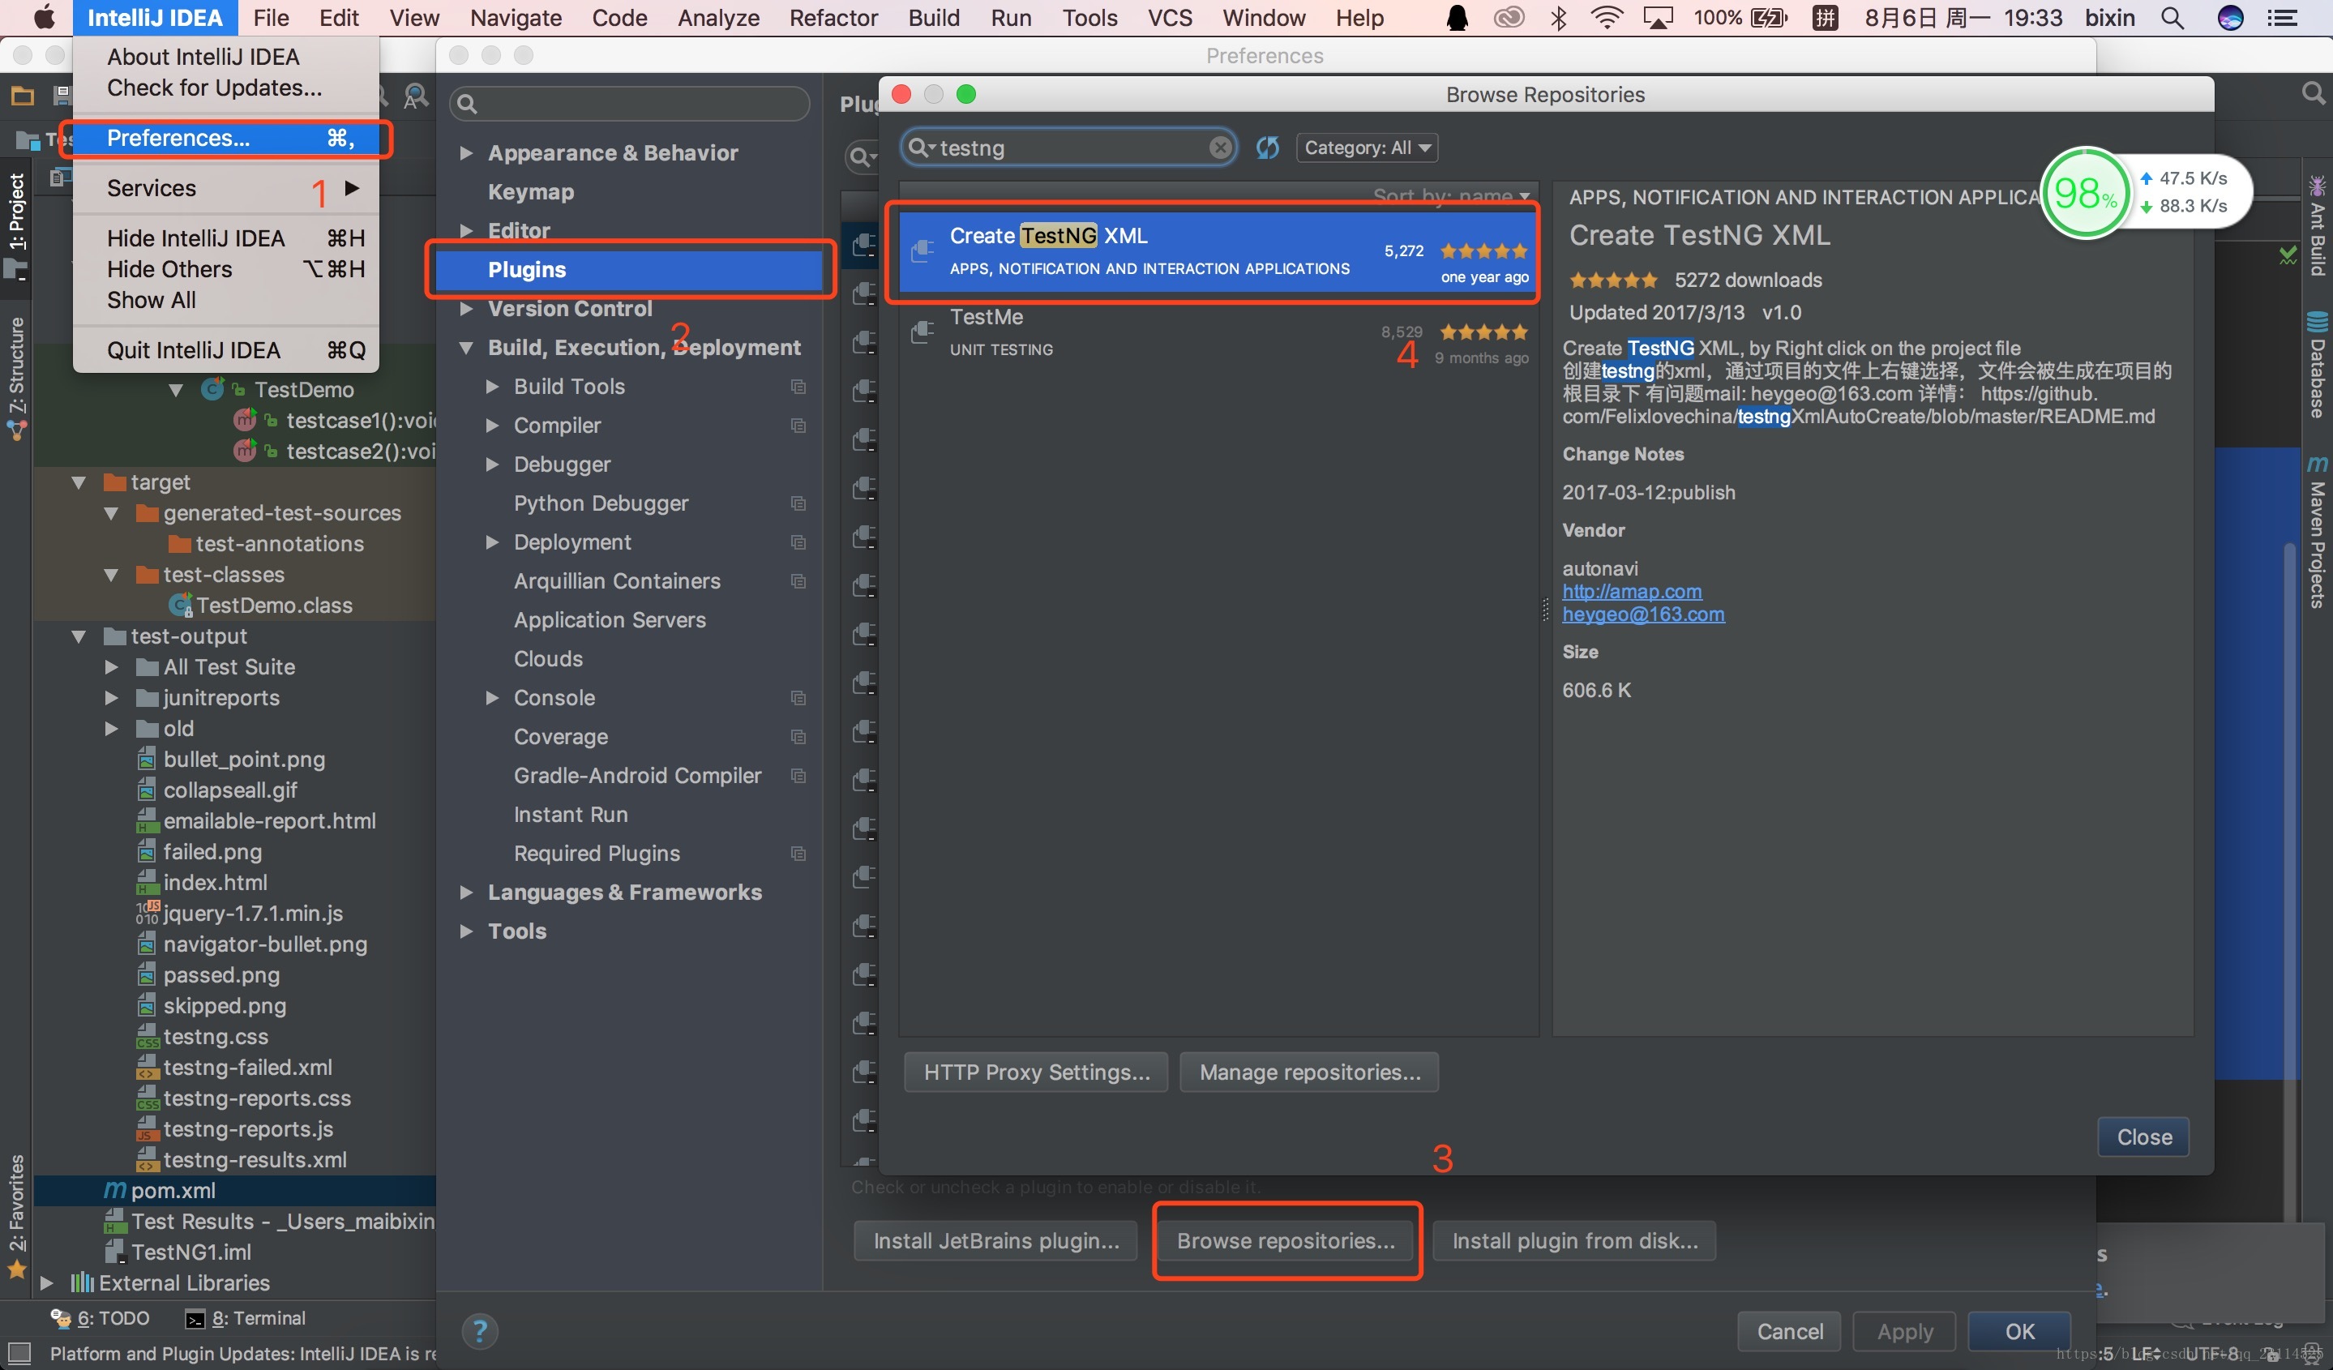Click the Wi-Fi status icon
Screen dimensions: 2333x1370
[x=1606, y=18]
